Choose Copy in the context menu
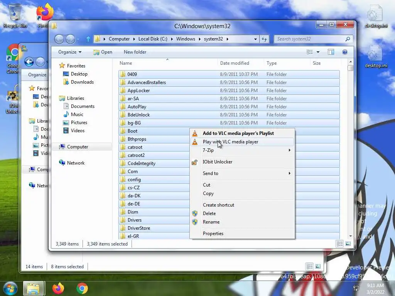The width and height of the screenshot is (395, 296). point(208,193)
